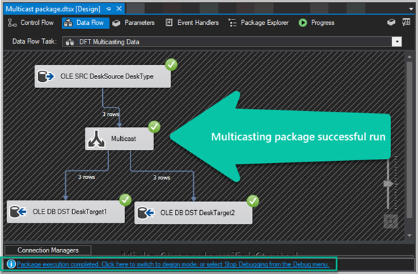Select the OLE SRC DeskSource DeskType component
The height and width of the screenshot is (274, 418).
tap(103, 76)
